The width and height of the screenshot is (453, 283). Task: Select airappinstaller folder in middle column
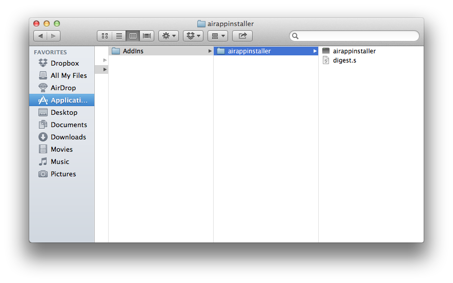click(x=266, y=51)
